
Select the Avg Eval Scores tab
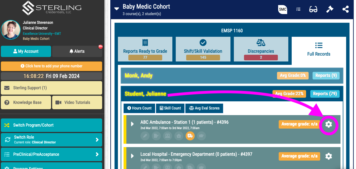tap(204, 108)
